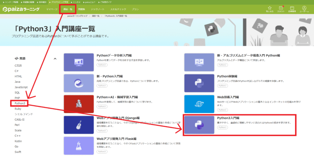Open the 応募管理 calendar icon
The height and width of the screenshot is (159, 314).
click(x=292, y=9)
